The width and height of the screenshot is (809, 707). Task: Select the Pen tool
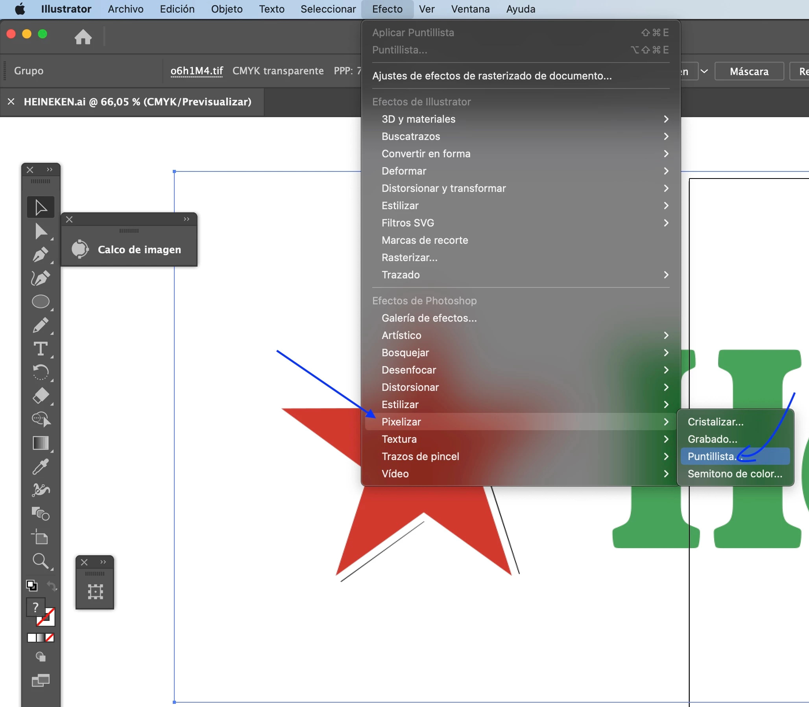40,254
